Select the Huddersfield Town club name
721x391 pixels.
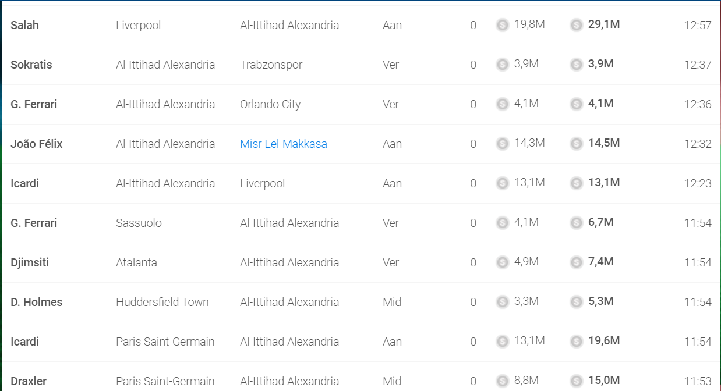coord(162,302)
